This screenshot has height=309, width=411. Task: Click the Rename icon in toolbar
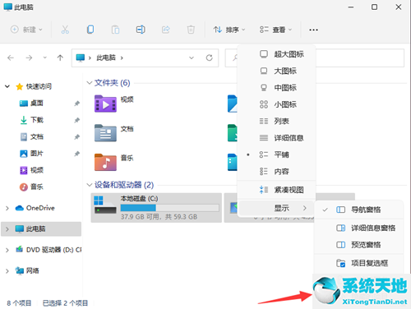pos(141,30)
